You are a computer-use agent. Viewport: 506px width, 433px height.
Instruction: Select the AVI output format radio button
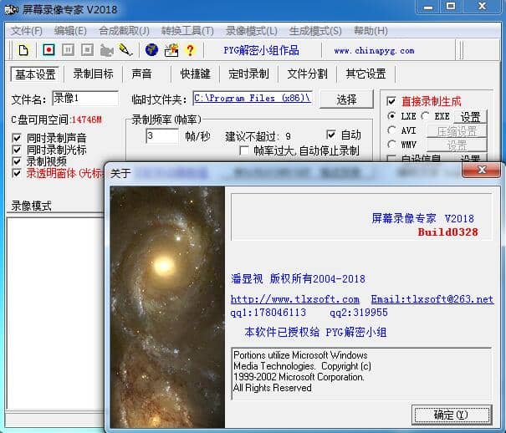[391, 130]
